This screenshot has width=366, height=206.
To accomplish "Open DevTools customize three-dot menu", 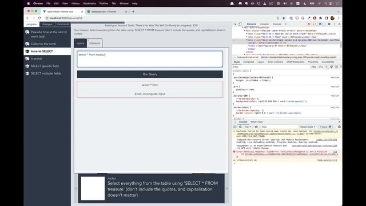I will tap(334, 24).
